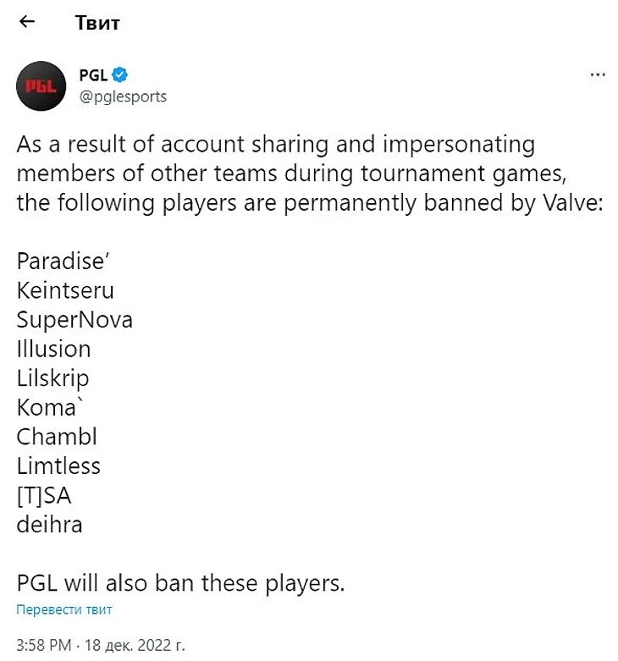Screen dimensions: 618x661
Task: Open the three-dot more options menu
Action: 598,75
